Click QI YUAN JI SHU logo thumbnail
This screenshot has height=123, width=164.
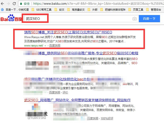click(37, 112)
